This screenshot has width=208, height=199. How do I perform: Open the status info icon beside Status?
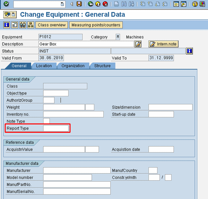(x=189, y=51)
